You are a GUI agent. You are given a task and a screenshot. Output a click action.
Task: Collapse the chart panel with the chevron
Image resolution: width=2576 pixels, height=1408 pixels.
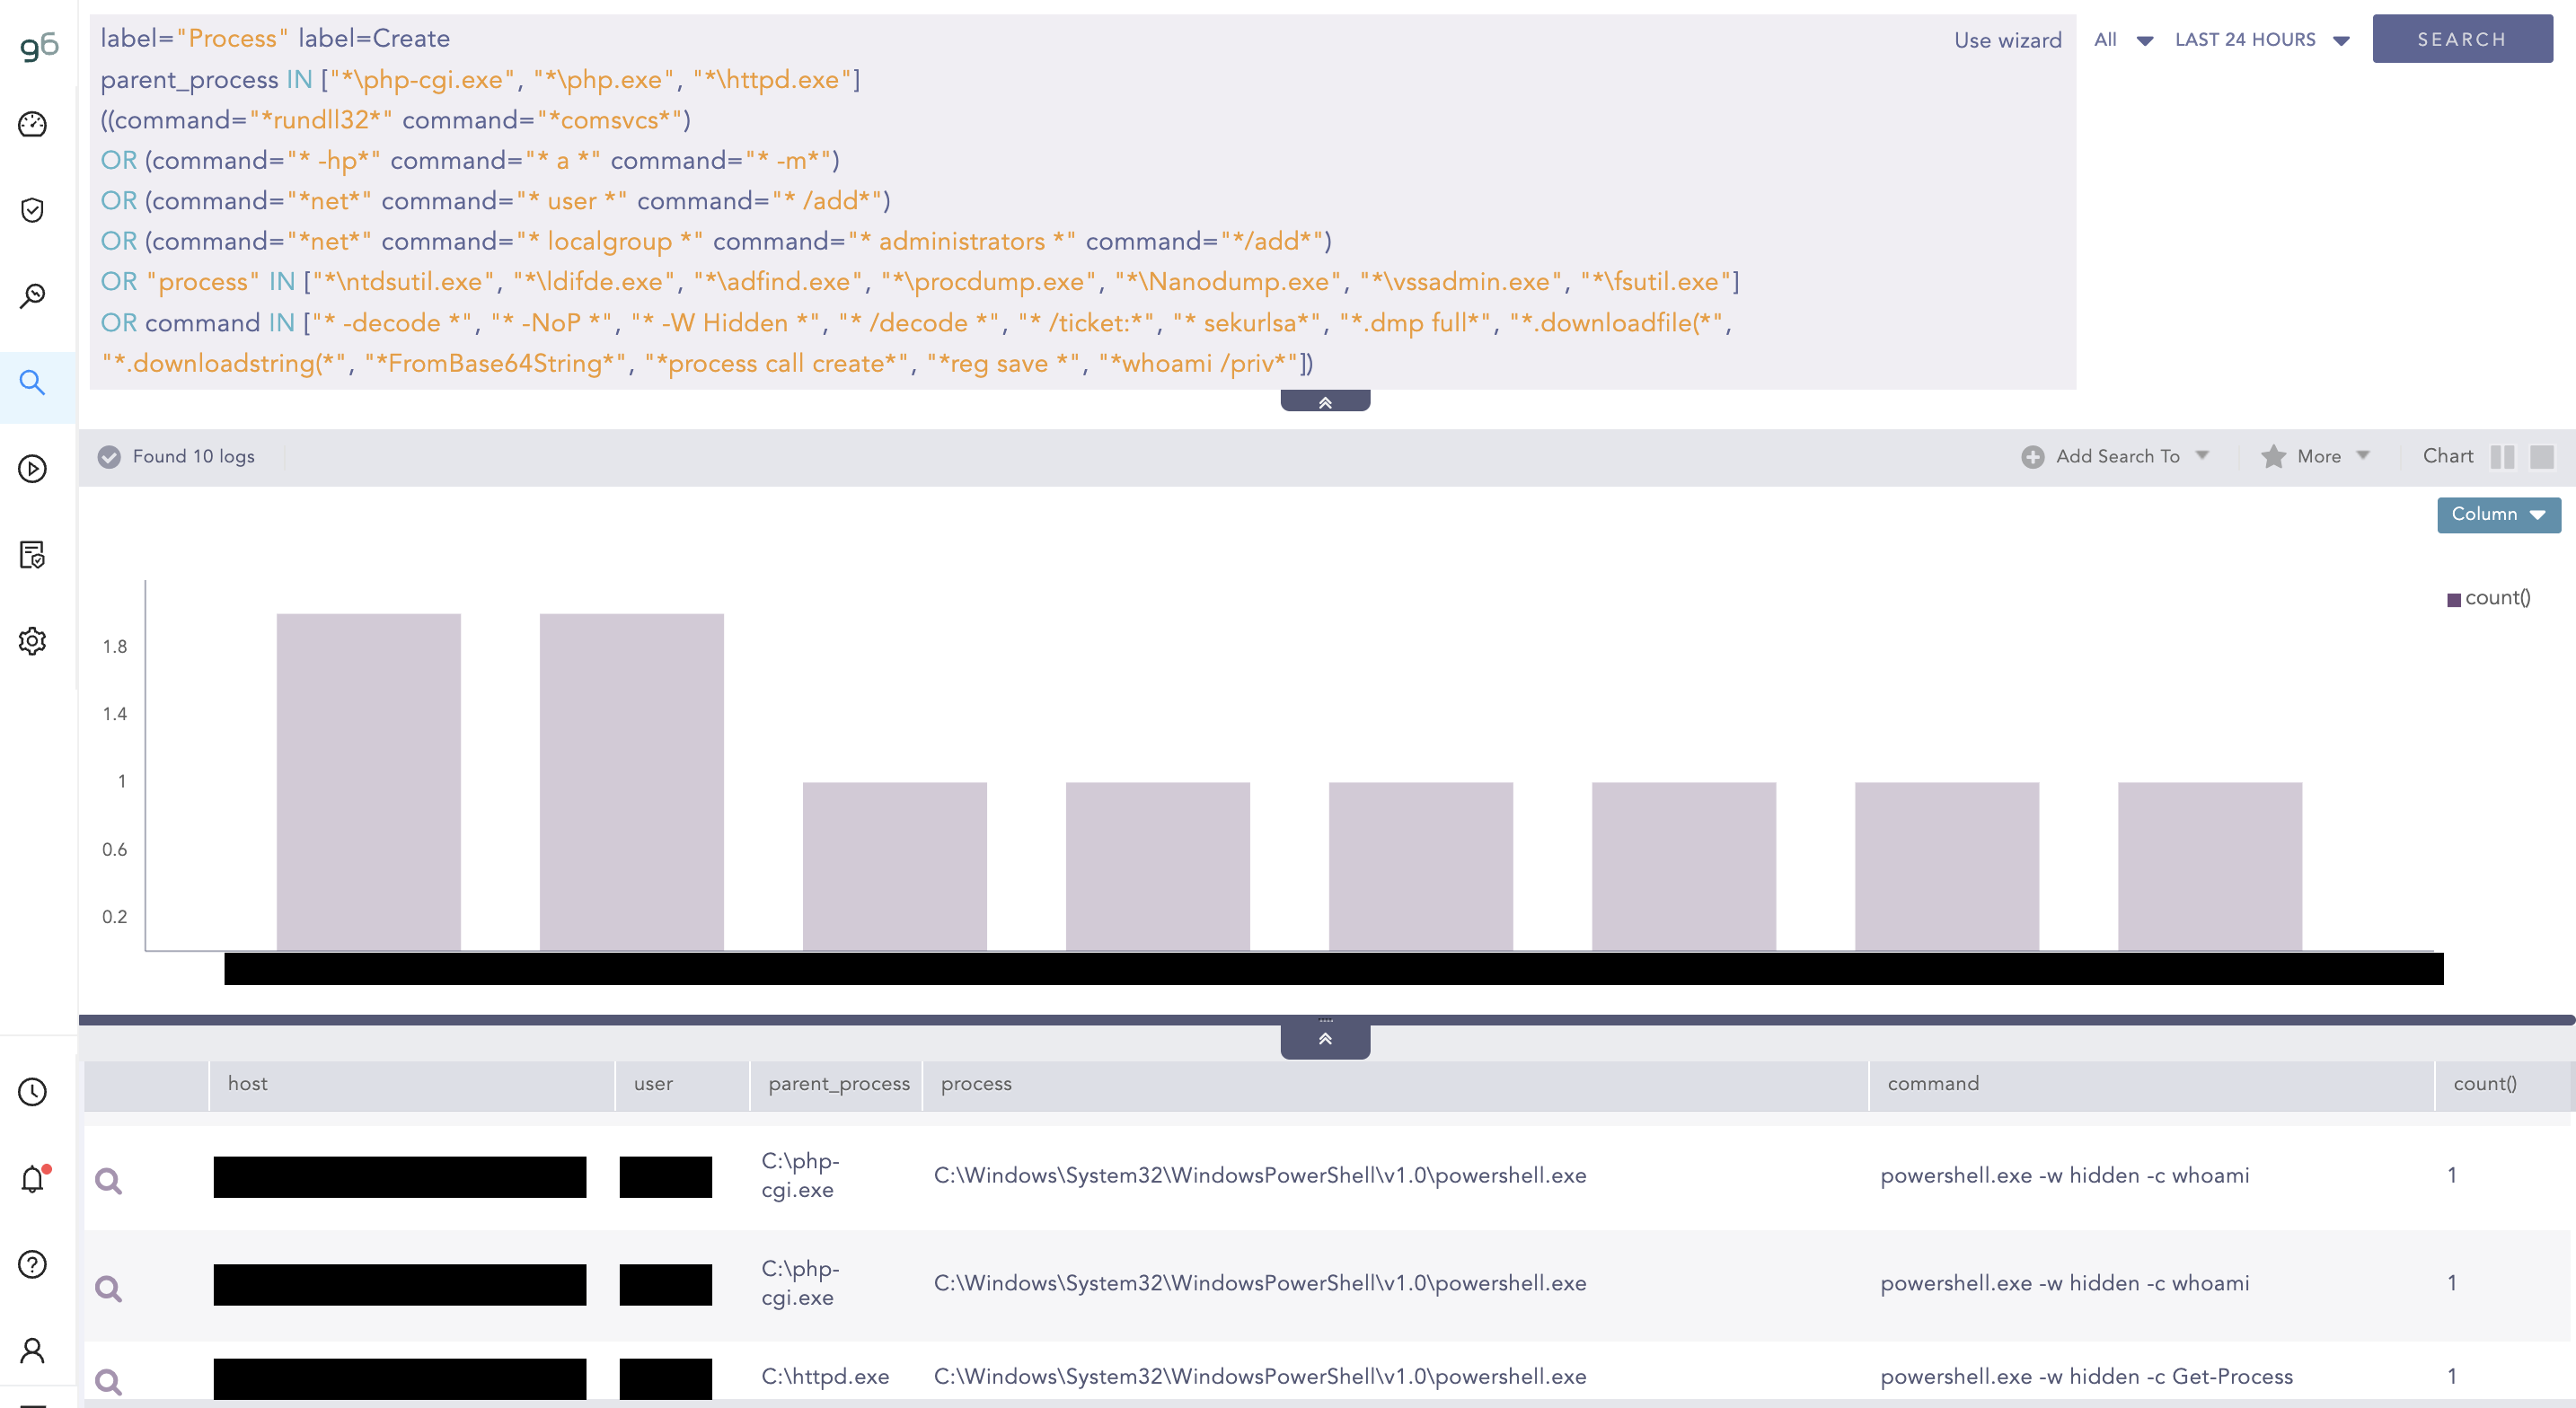[1325, 1038]
